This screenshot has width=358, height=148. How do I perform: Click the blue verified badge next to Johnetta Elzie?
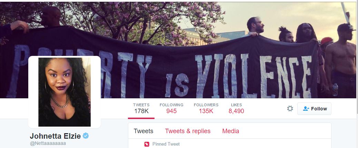(x=86, y=136)
